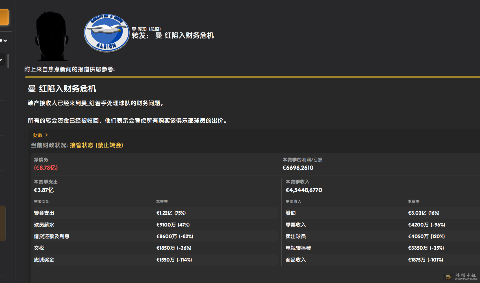Click the sender name 李·库珀 (总监)
Viewport: 480px width, 283px height.
pos(146,29)
